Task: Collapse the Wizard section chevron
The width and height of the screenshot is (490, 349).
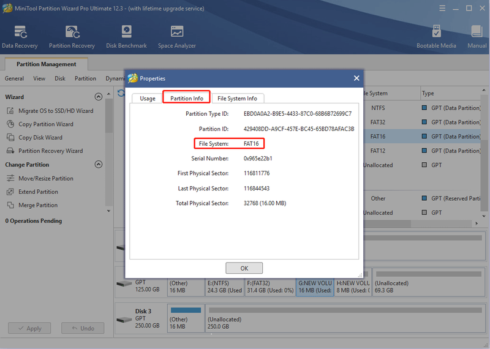Action: 99,97
